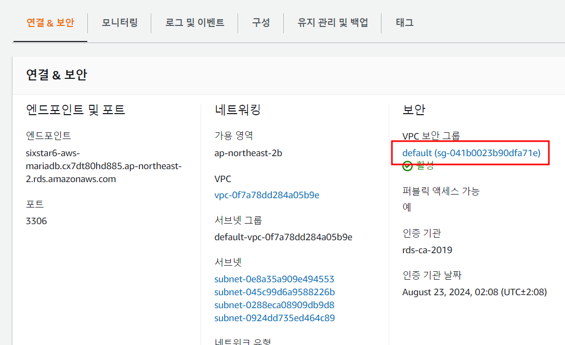Click the port value 3306
The image size is (565, 345).
click(36, 221)
